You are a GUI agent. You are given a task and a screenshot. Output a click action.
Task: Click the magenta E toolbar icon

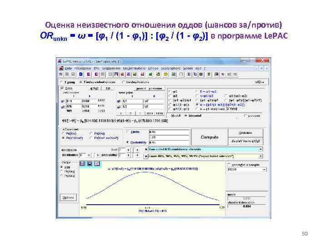89,74
